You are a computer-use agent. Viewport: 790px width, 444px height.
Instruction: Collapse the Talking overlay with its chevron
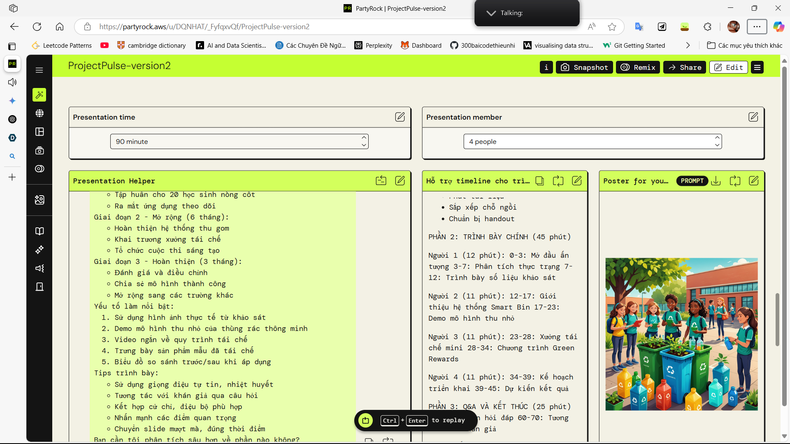tap(491, 13)
